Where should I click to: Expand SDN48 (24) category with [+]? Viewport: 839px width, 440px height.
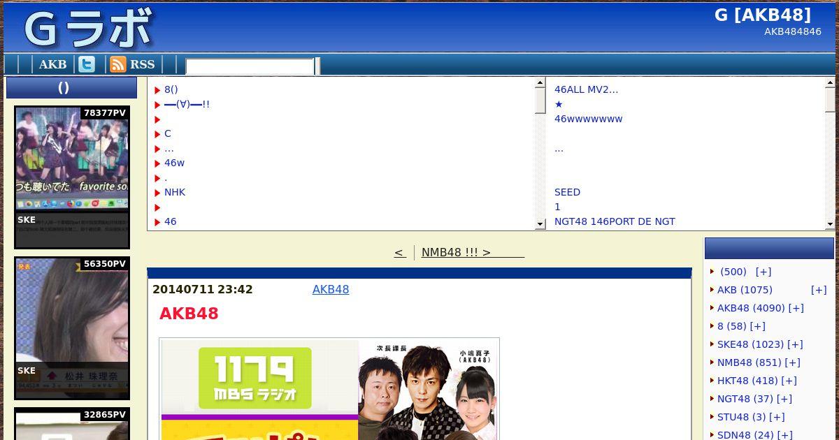point(784,435)
